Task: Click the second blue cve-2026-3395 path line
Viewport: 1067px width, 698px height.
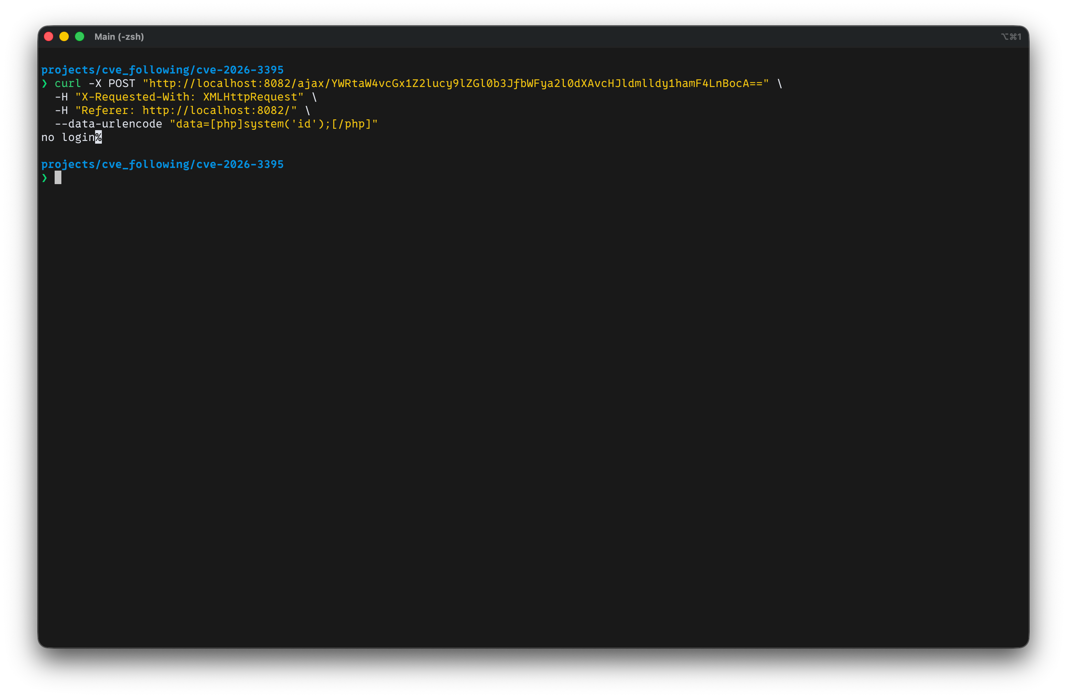Action: (x=162, y=165)
